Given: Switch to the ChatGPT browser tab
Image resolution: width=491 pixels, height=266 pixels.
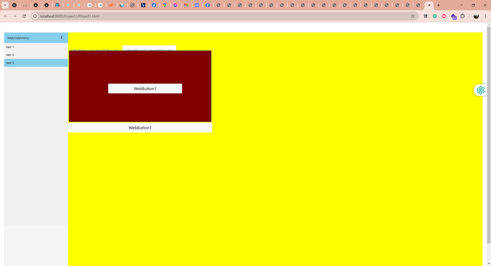Looking at the screenshot, I should pos(15,5).
